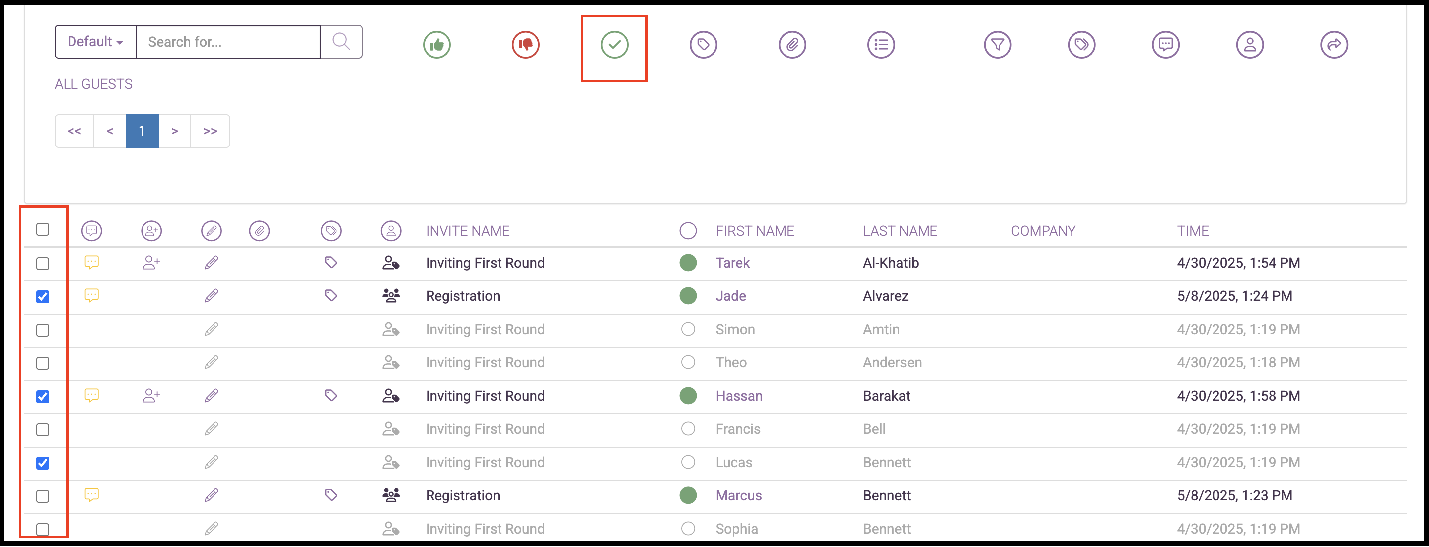
Task: Uncheck the Lucas Bennett row checkbox
Action: [43, 463]
